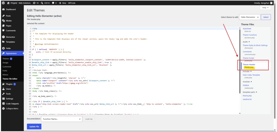Open the Hello Elementor theme selector
This screenshot has height=132, width=277.
250,17
